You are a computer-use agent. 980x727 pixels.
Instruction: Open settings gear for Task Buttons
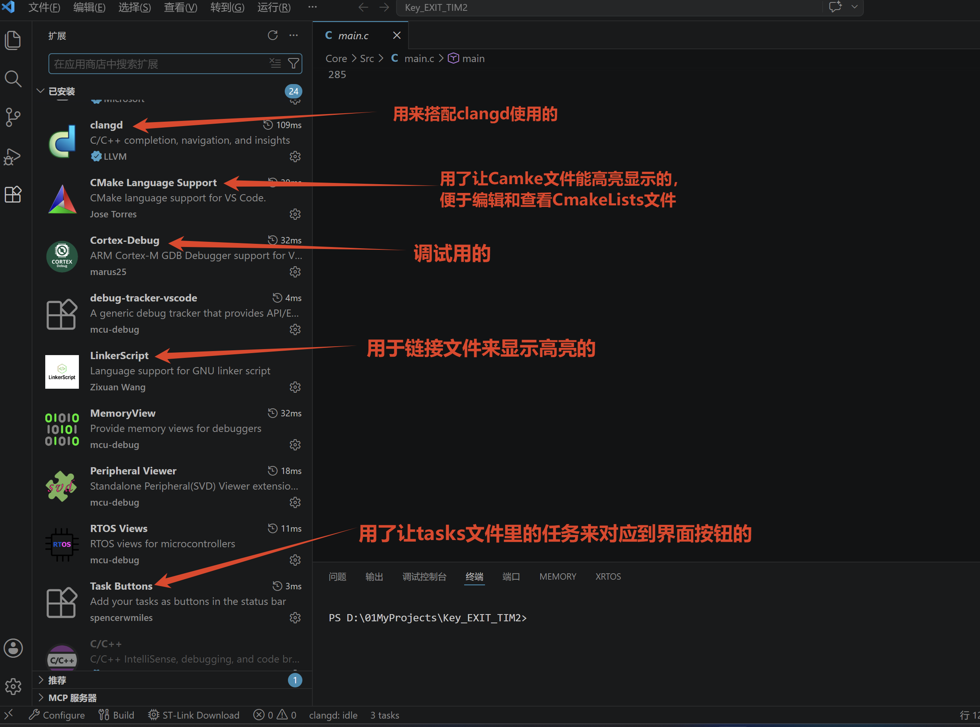pyautogui.click(x=295, y=617)
